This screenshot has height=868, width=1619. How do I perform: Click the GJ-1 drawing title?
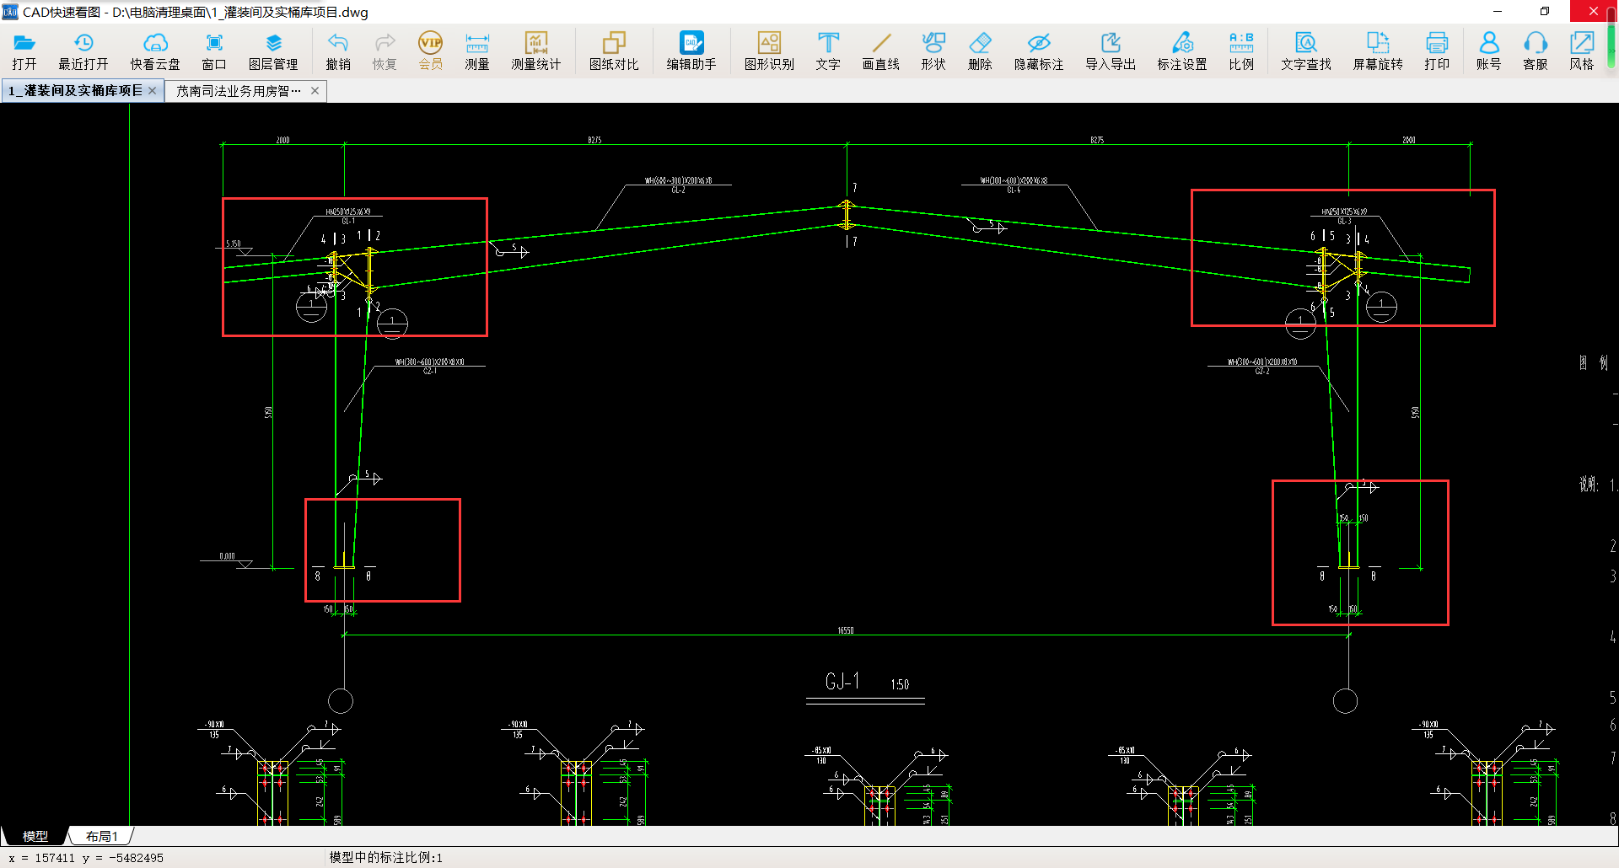click(x=842, y=682)
